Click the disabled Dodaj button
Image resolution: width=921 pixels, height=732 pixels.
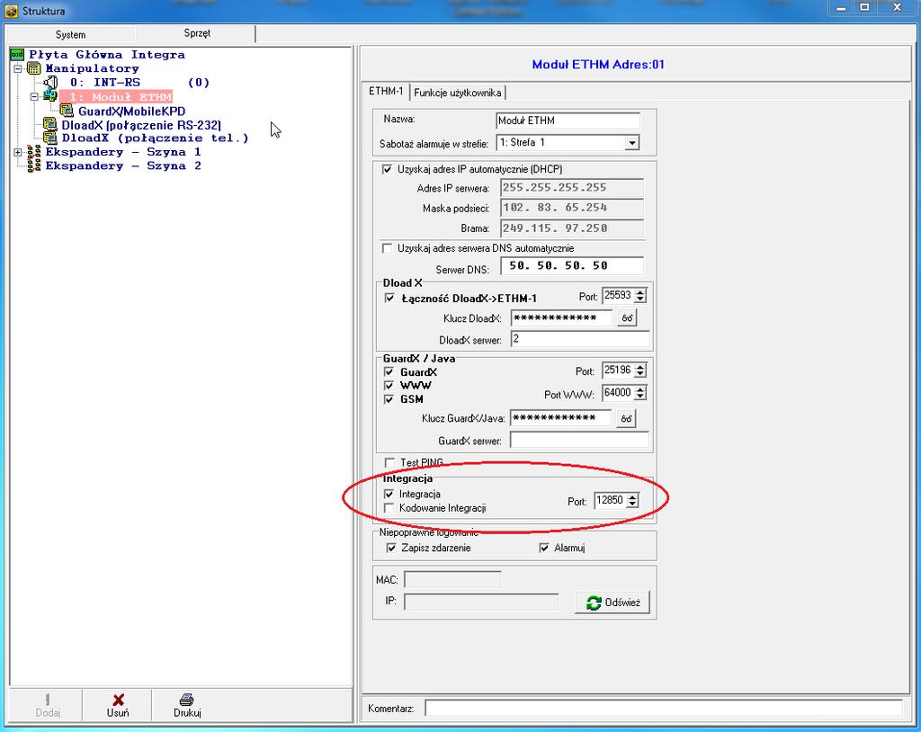(x=48, y=705)
